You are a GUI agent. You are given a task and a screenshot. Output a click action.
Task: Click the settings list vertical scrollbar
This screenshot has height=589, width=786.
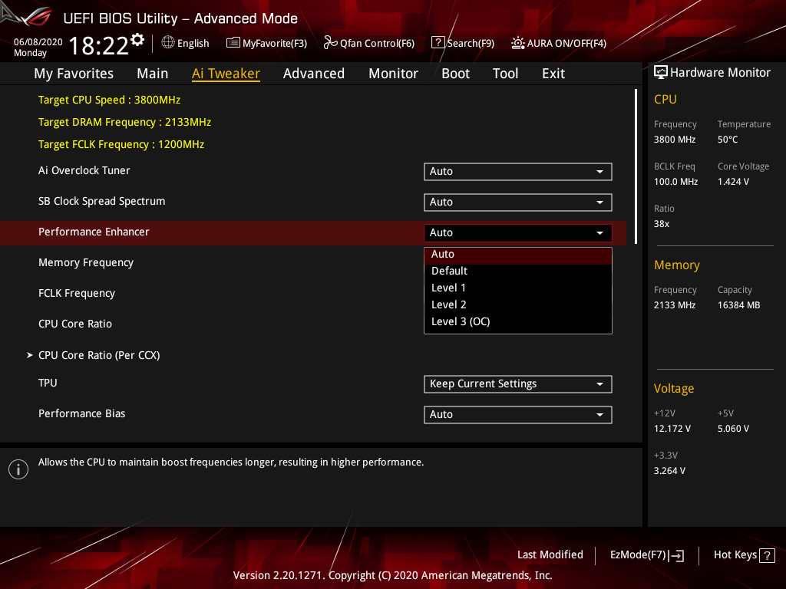[x=636, y=166]
